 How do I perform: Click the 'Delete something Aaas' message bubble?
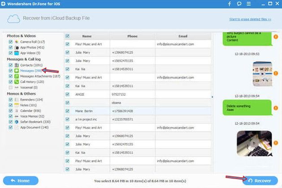pyautogui.click(x=247, y=107)
